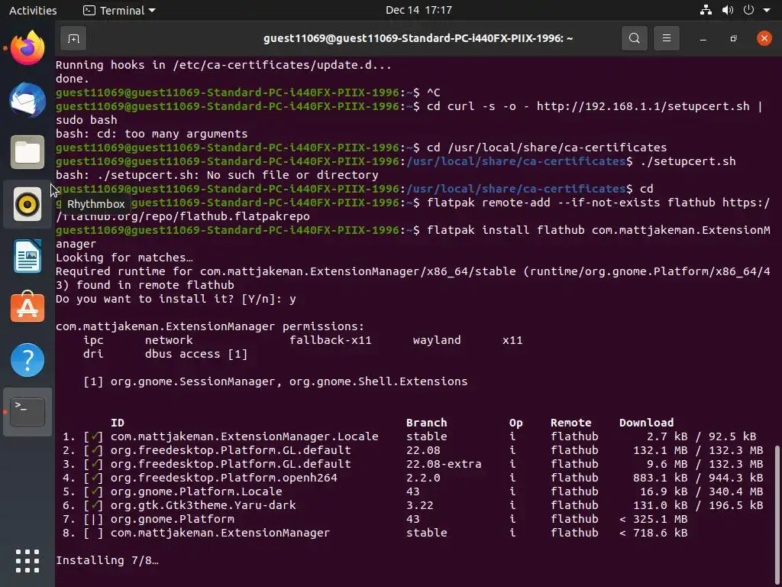782x587 pixels.
Task: Launch Rhythmbox music player
Action: (x=27, y=204)
